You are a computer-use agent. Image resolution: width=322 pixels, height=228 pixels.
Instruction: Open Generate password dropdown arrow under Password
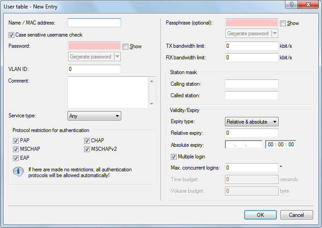click(117, 57)
